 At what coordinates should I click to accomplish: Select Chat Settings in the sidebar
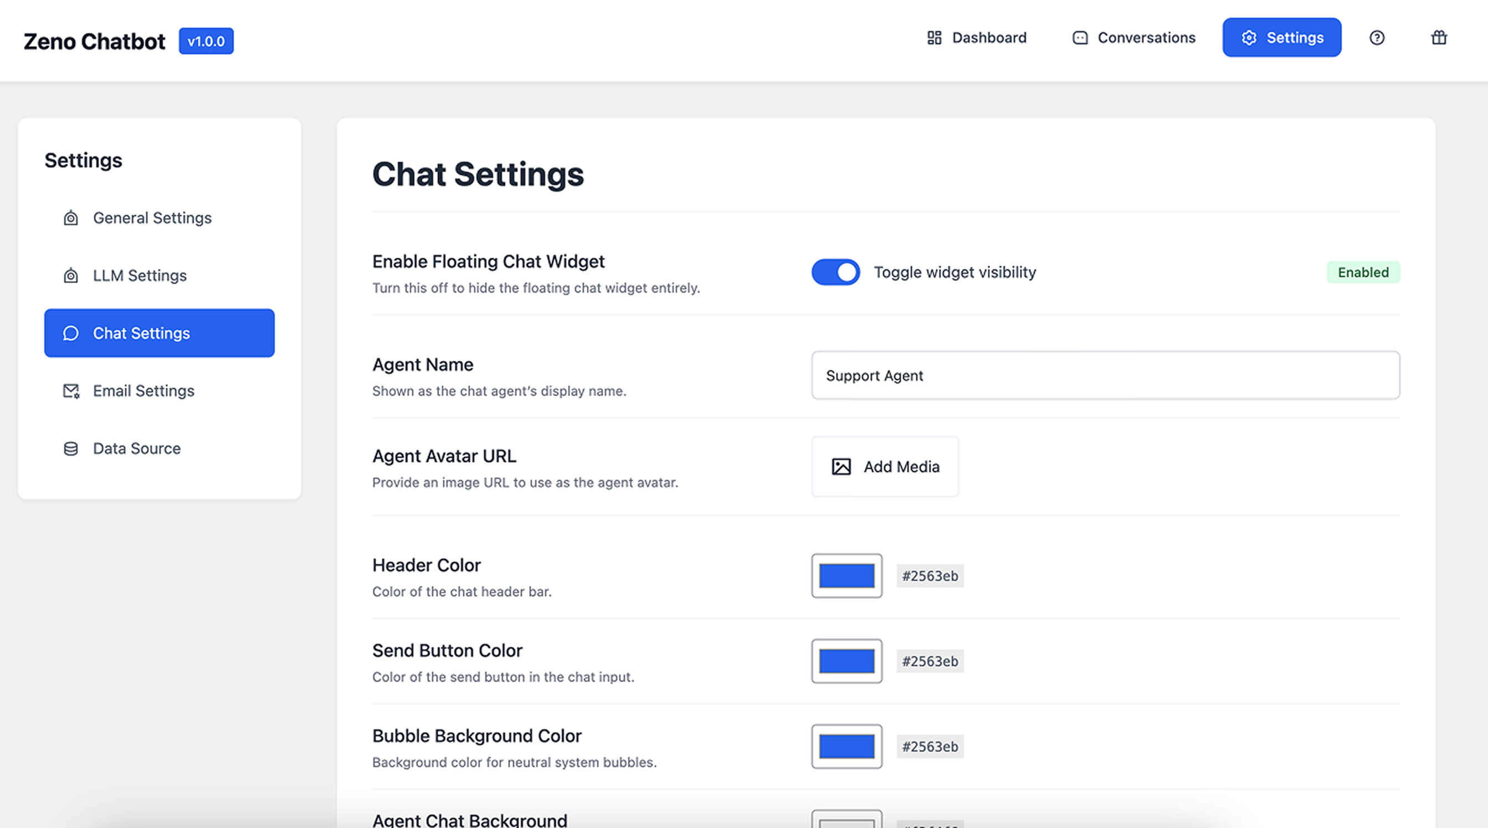point(159,334)
